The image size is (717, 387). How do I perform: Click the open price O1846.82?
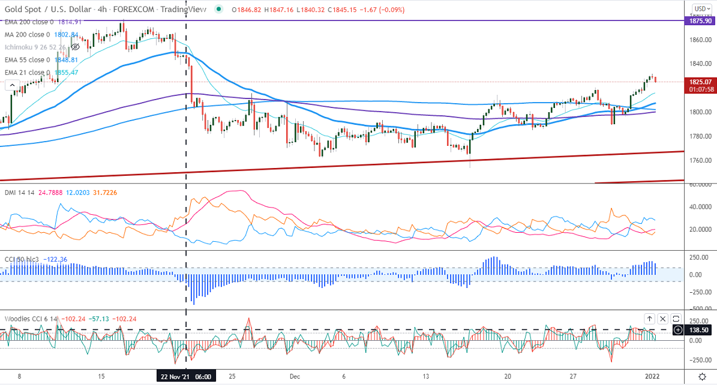tap(247, 10)
